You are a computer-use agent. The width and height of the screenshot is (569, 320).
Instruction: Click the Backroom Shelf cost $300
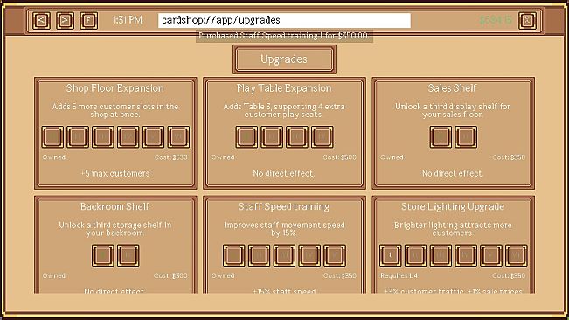170,275
